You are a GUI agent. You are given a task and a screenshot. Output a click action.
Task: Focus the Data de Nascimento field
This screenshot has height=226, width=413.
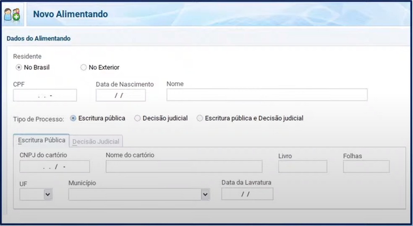[120, 95]
